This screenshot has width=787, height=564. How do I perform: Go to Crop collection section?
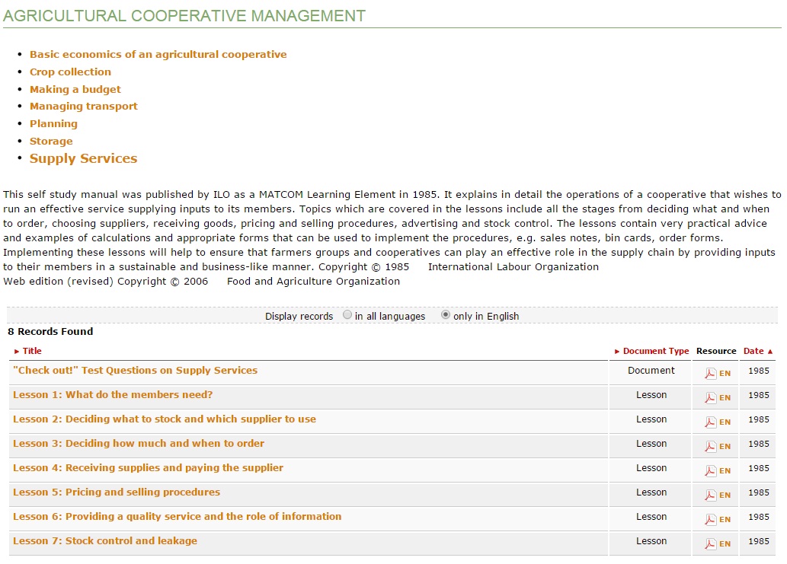point(70,72)
